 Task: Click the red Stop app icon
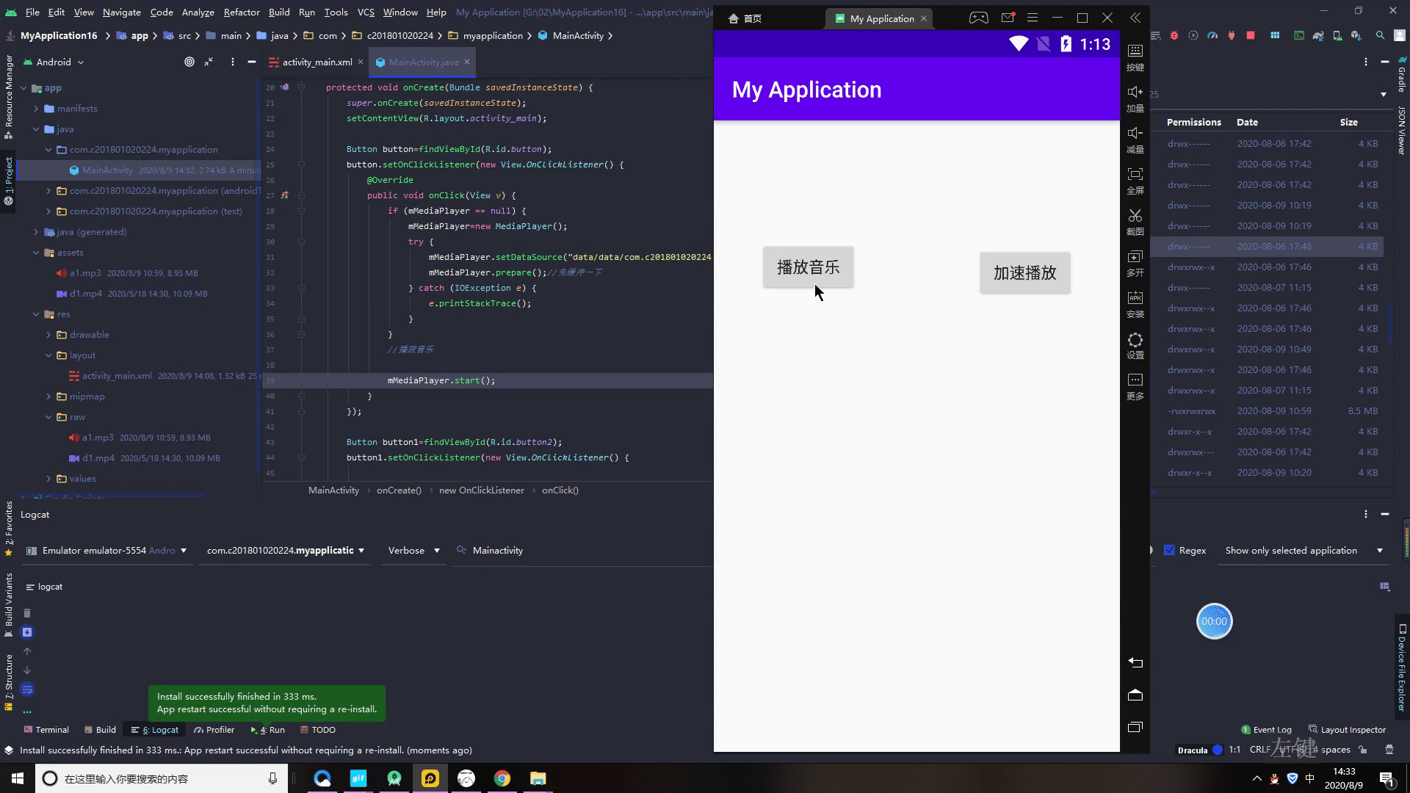tap(1251, 35)
